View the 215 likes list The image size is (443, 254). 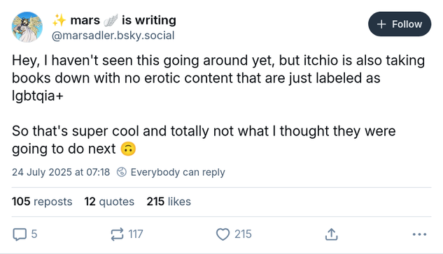[x=169, y=202]
